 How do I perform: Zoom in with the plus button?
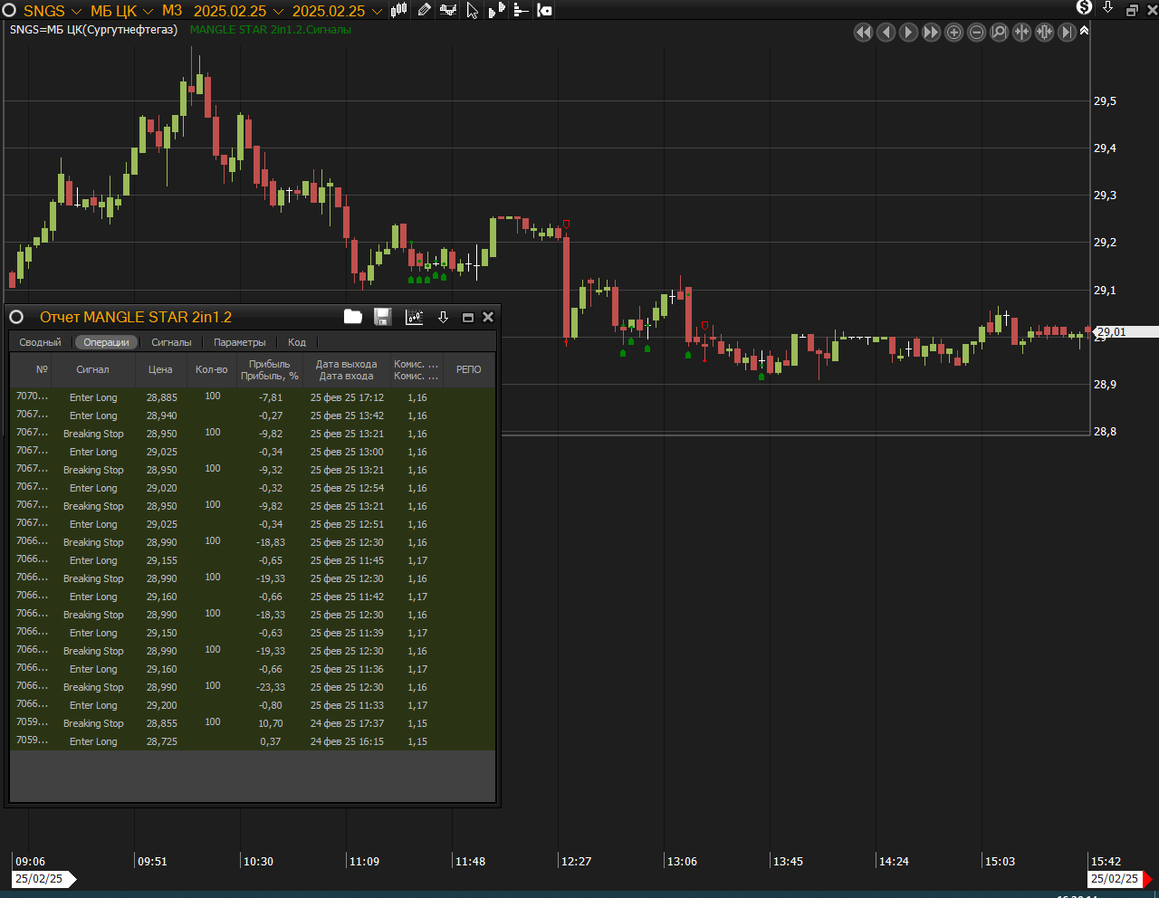[x=953, y=33]
